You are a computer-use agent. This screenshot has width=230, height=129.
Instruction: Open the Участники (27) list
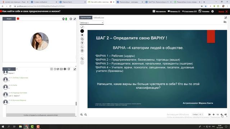189,11
